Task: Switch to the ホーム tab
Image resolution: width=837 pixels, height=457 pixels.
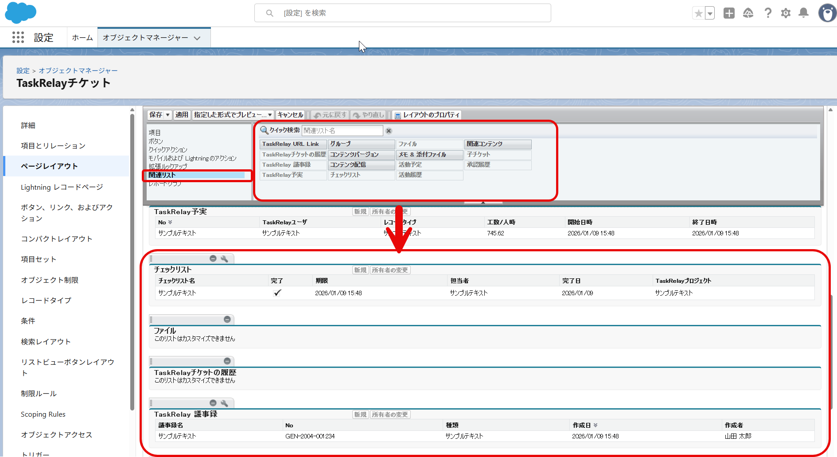Action: coord(82,38)
